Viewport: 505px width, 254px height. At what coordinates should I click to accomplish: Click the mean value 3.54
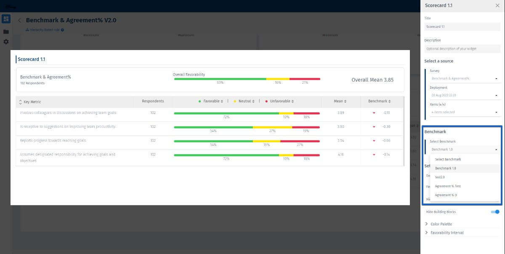tap(340, 140)
